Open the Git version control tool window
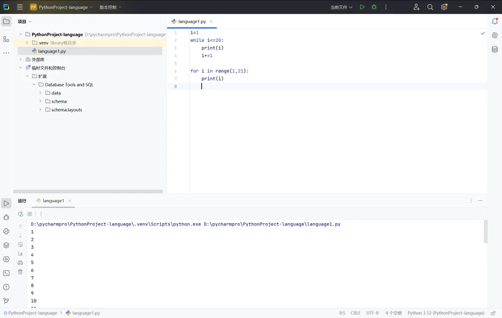Screen dimensions: 502x318 (6, 301)
